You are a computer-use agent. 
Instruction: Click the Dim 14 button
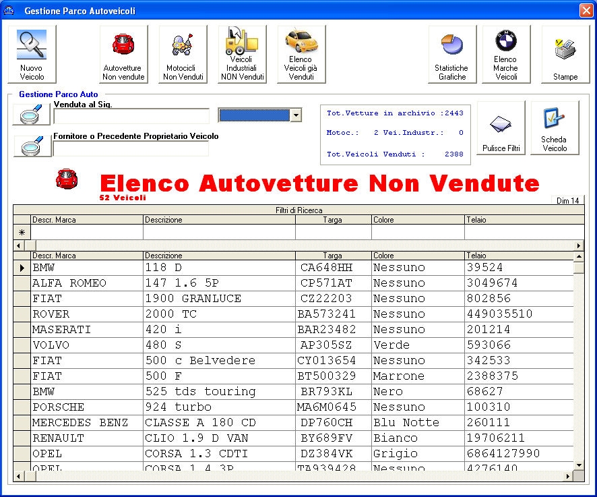point(567,200)
